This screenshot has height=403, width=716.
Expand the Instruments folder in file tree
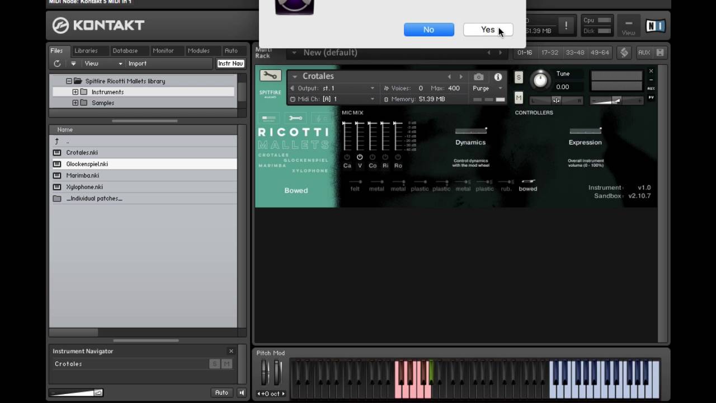point(75,92)
